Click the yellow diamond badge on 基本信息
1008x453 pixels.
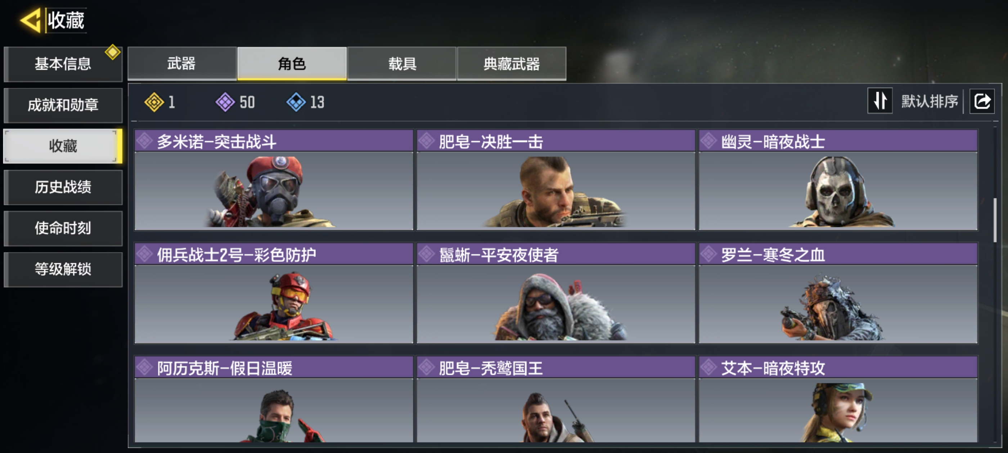pos(113,52)
